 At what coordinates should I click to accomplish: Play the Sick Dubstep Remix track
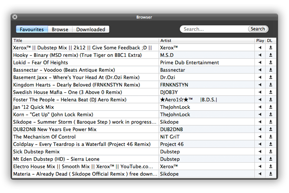point(260,152)
